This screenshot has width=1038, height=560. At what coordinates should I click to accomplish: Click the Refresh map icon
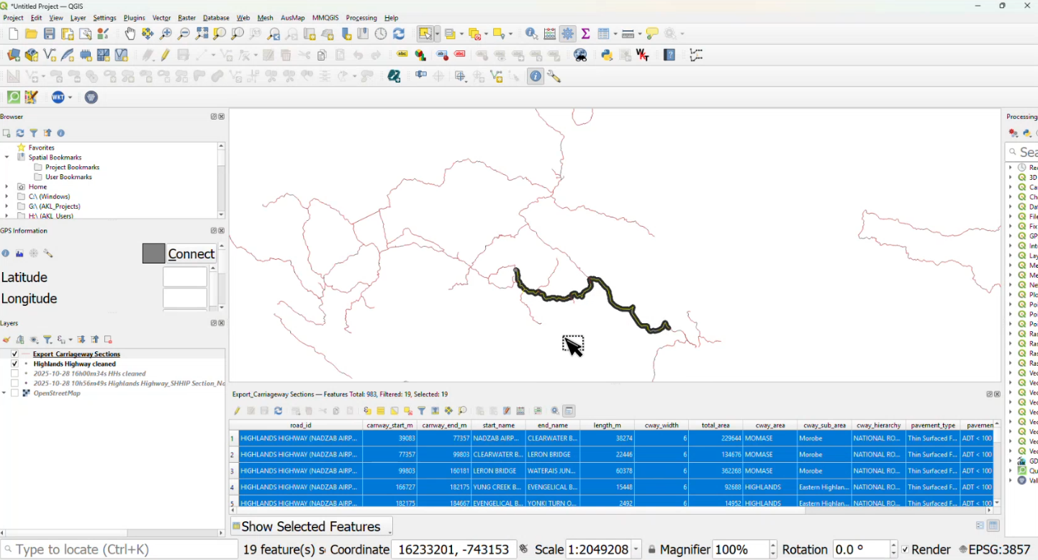pyautogui.click(x=399, y=34)
